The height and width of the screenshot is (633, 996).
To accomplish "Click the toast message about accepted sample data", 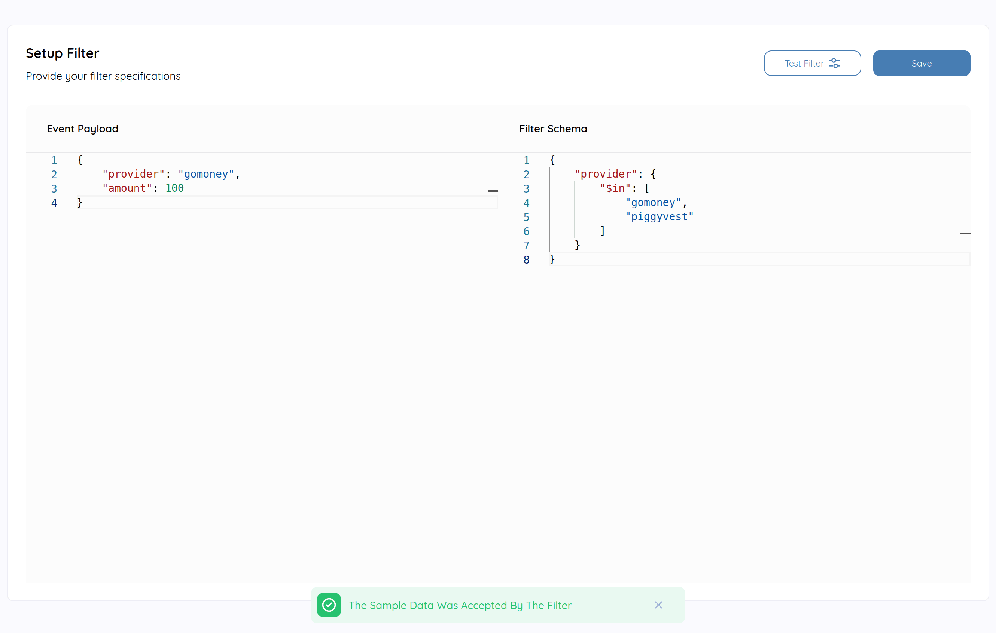I will point(460,605).
